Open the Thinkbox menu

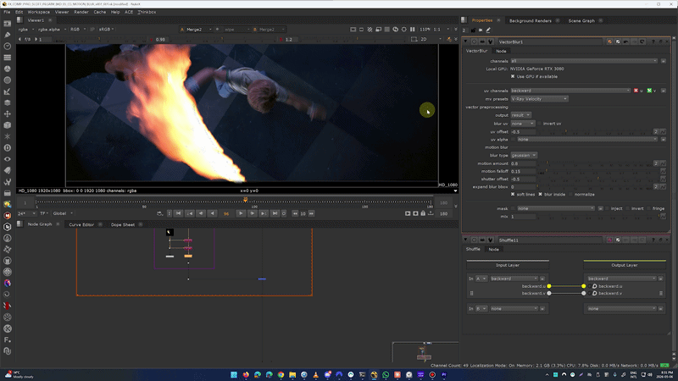(x=147, y=12)
